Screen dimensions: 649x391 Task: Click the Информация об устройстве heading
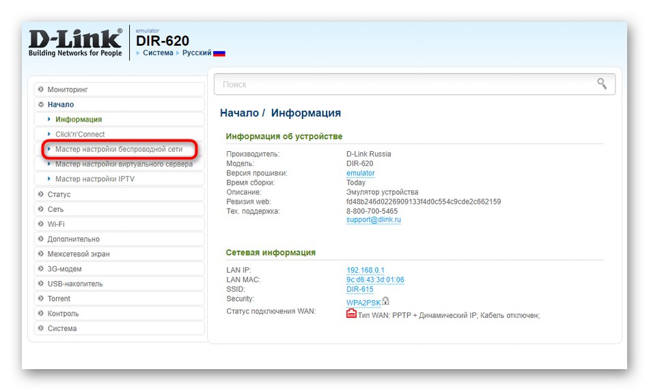pos(284,136)
